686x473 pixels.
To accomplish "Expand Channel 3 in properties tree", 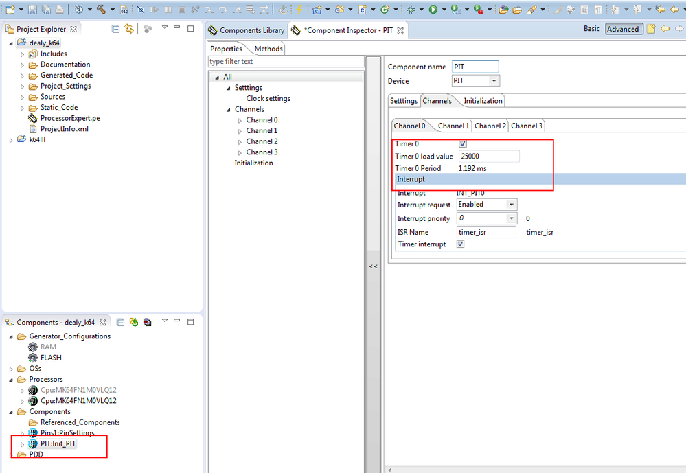I will tap(240, 152).
